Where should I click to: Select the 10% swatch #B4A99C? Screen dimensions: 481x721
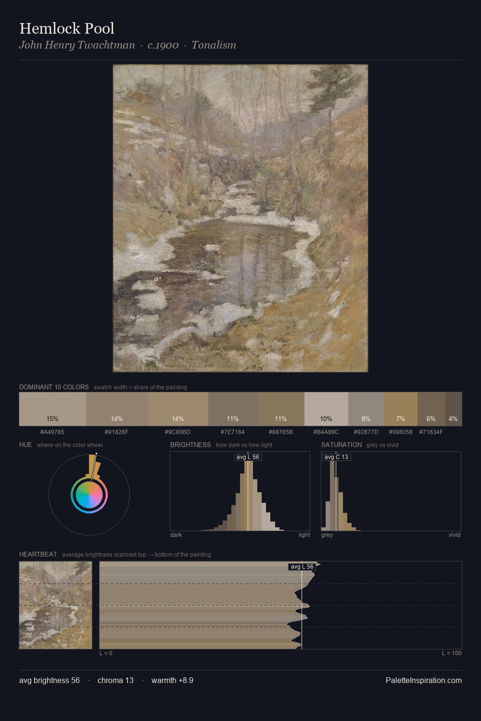coord(326,409)
